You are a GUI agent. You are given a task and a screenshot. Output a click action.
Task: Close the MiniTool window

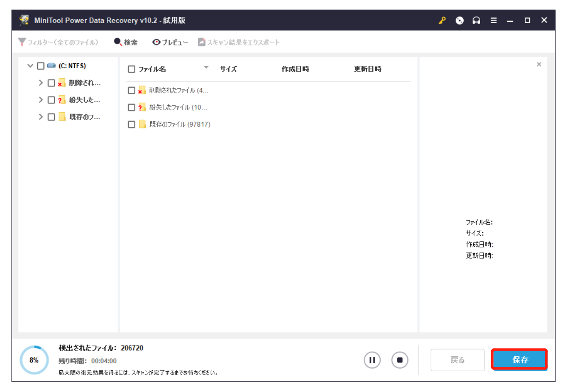point(544,21)
